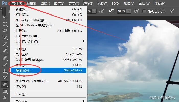179x102 pixels.
Task: Select the Blur droplet tool
Action: (5, 98)
